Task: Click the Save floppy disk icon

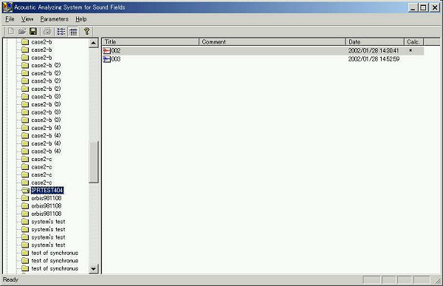Action: pos(33,31)
